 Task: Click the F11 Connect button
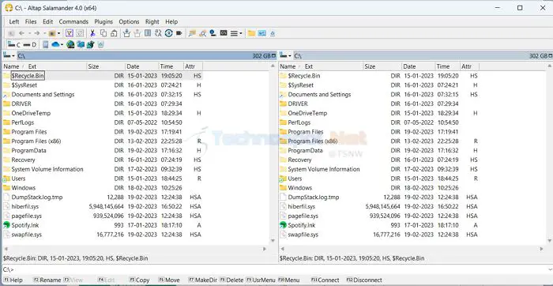point(325,280)
